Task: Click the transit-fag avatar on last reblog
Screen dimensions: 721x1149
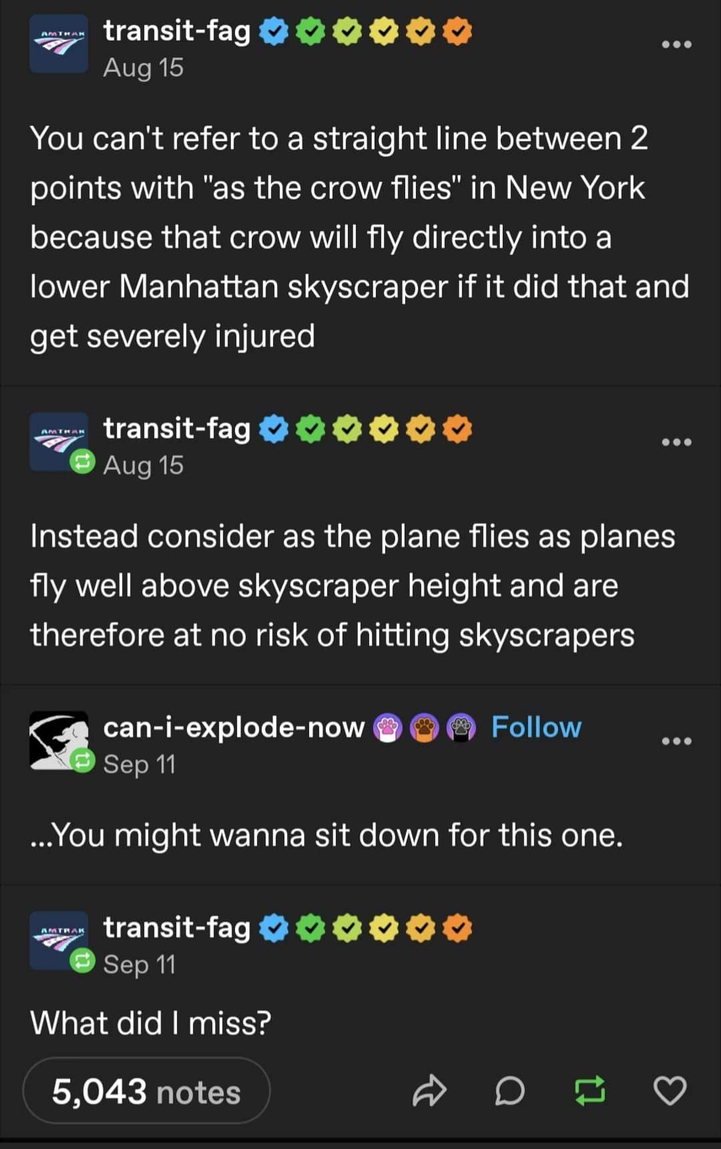Action: 59,940
